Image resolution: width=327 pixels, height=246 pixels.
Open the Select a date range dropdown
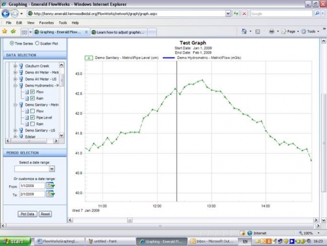coord(52,169)
